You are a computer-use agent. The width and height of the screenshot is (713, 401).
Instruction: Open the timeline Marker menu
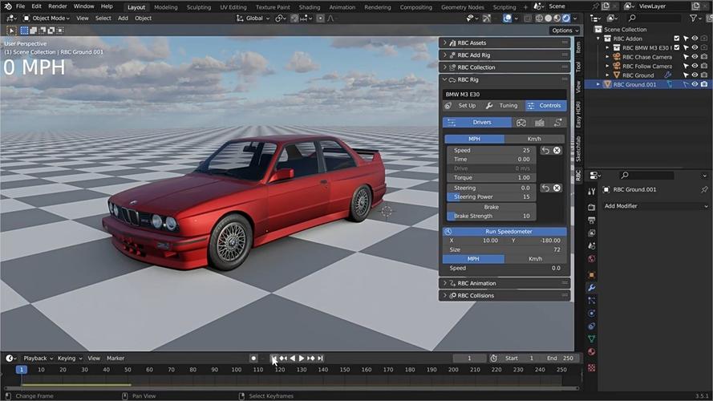pyautogui.click(x=115, y=358)
